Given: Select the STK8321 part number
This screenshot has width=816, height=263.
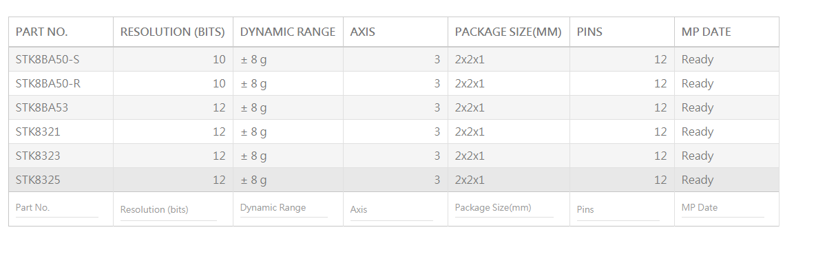Looking at the screenshot, I should pos(38,131).
